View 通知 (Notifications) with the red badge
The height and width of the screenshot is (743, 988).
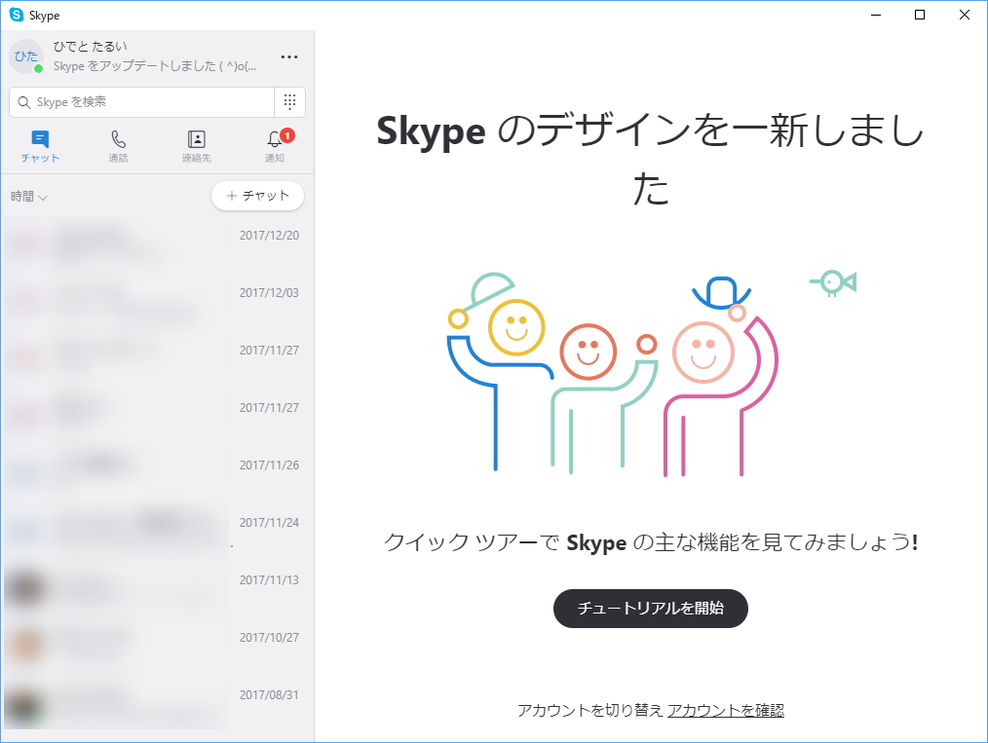(x=274, y=139)
